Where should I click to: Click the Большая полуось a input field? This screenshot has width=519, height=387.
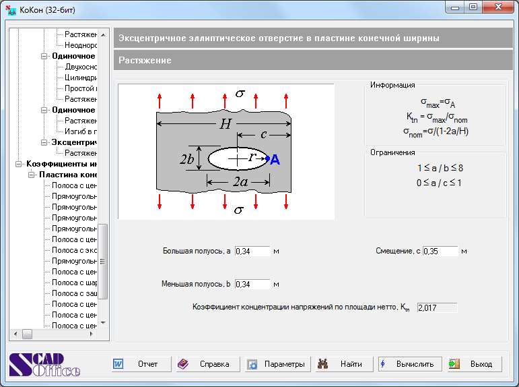252,251
